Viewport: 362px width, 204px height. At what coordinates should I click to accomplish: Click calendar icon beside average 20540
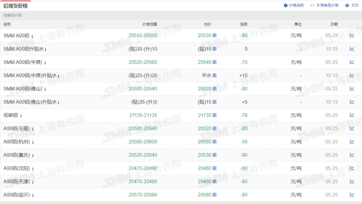(214, 62)
